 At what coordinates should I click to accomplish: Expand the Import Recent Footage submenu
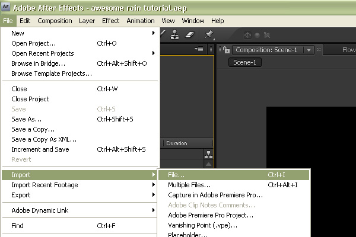coord(80,185)
